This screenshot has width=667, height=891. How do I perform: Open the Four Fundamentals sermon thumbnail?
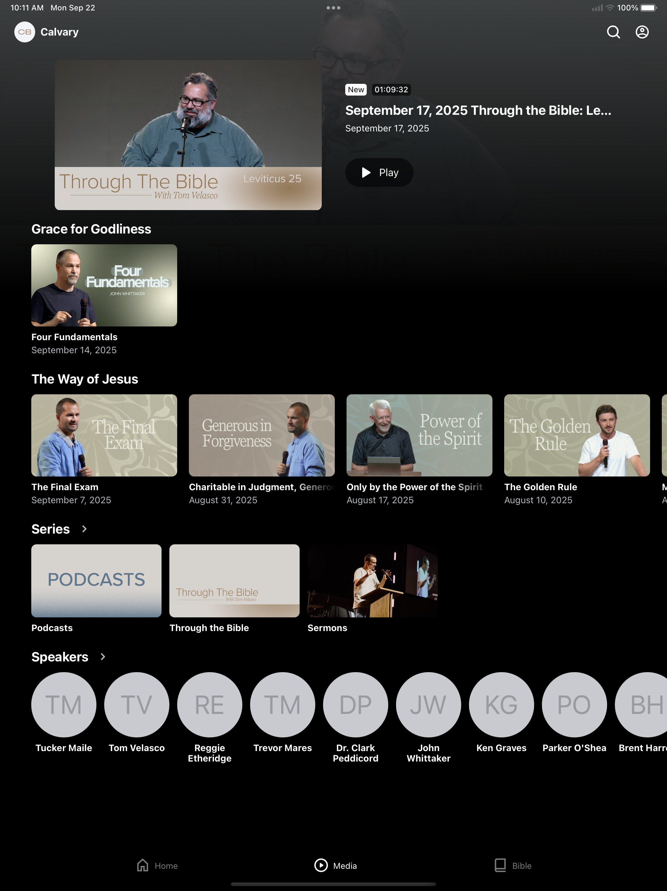(104, 285)
